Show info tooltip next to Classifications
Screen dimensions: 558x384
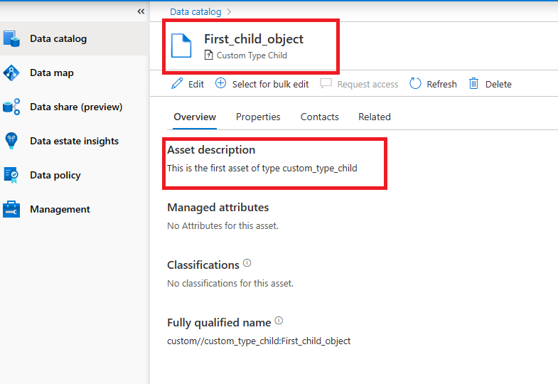(x=247, y=263)
